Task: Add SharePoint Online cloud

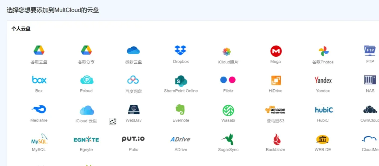Action: [181, 81]
